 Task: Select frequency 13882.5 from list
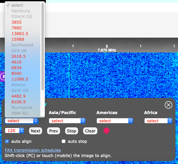coord(20,33)
